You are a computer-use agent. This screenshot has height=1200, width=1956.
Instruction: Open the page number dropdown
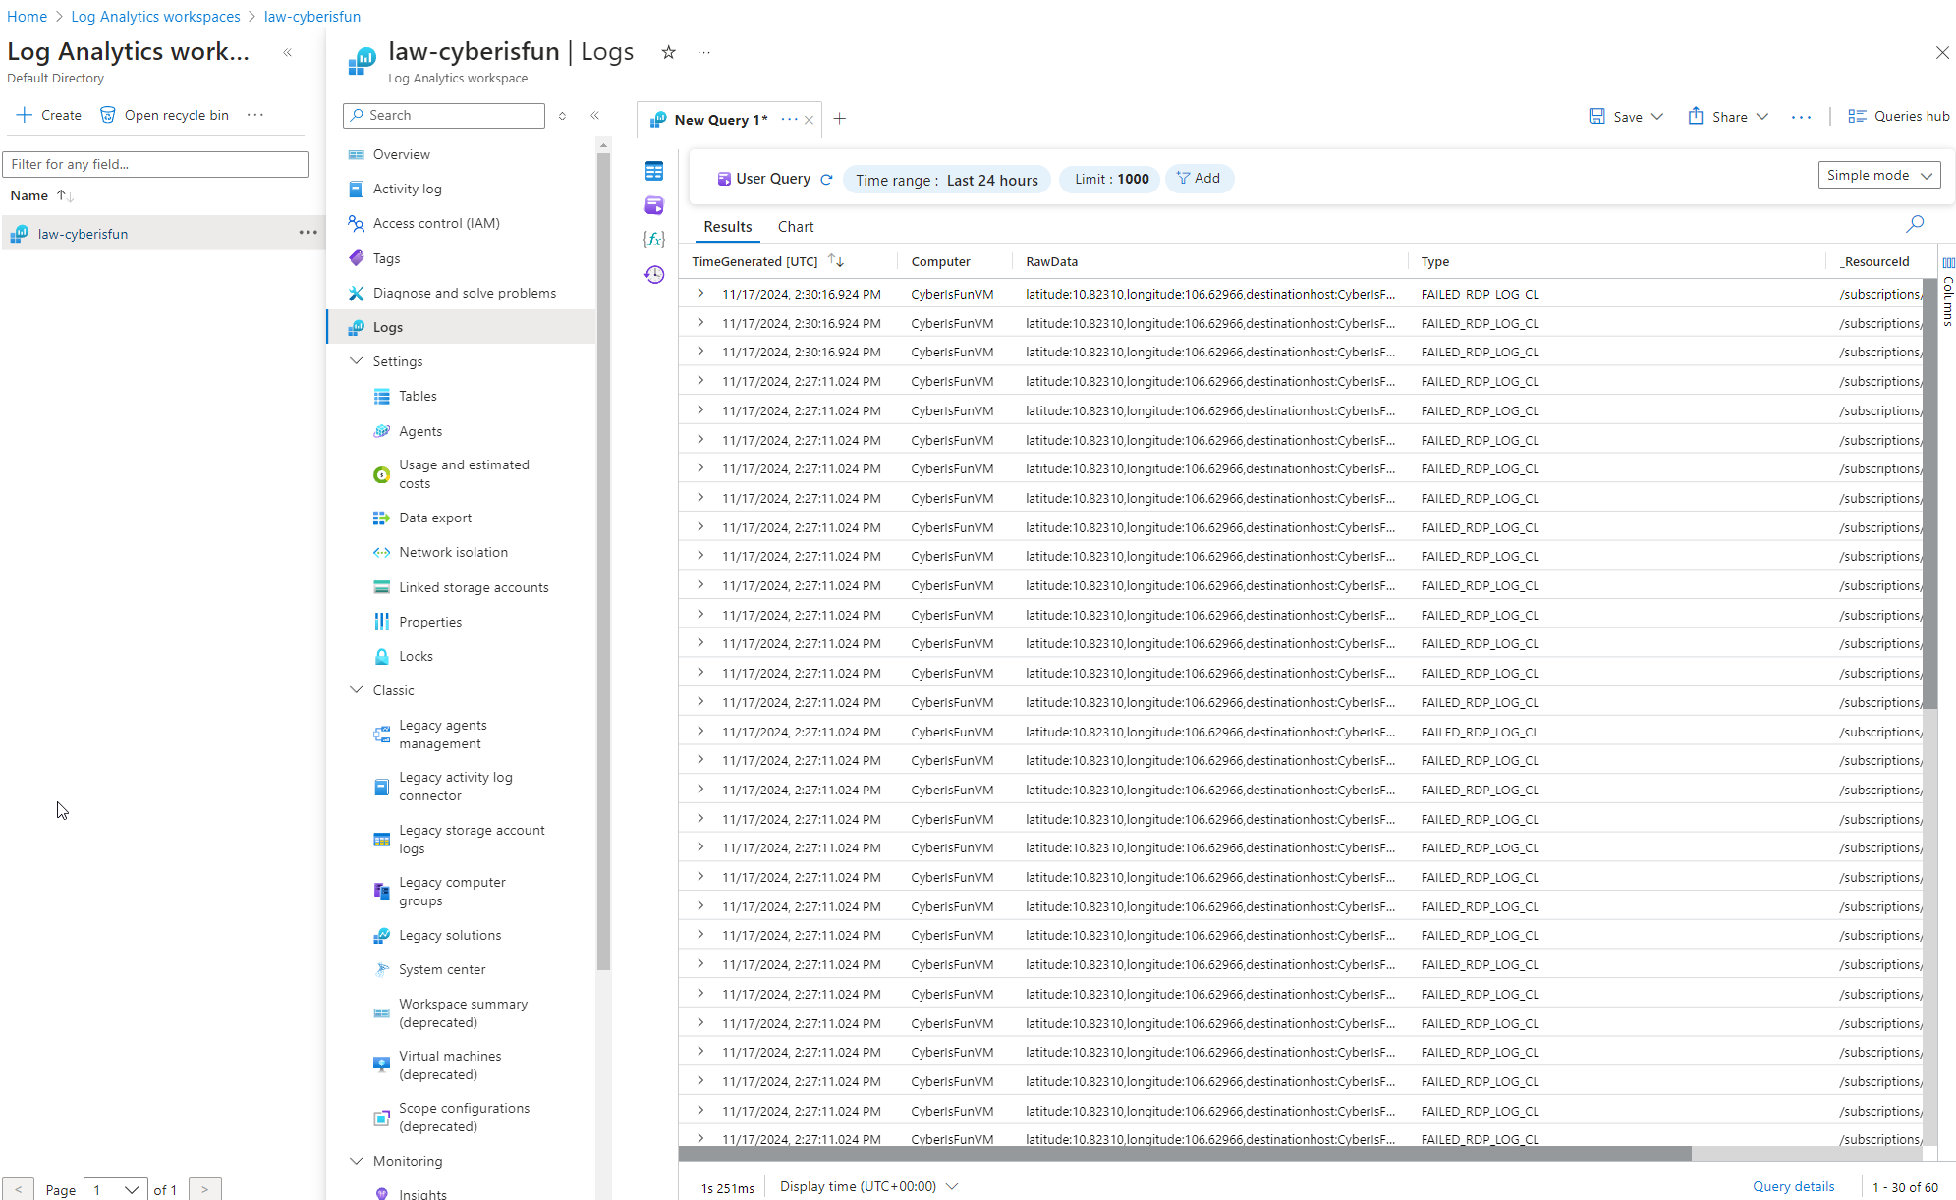click(116, 1189)
